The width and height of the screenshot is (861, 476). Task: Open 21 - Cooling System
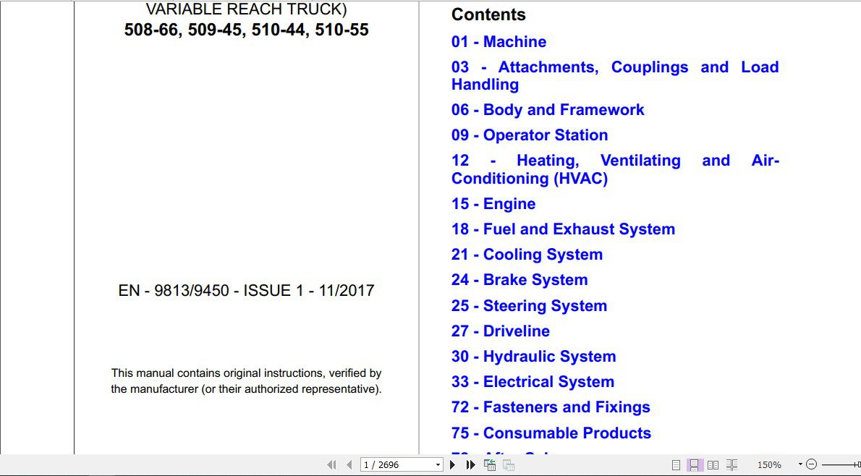point(527,254)
